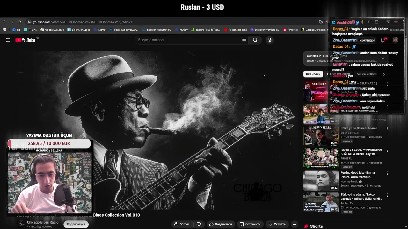The image size is (408, 229).
Task: Download video with Скачать button
Action: click(x=277, y=224)
